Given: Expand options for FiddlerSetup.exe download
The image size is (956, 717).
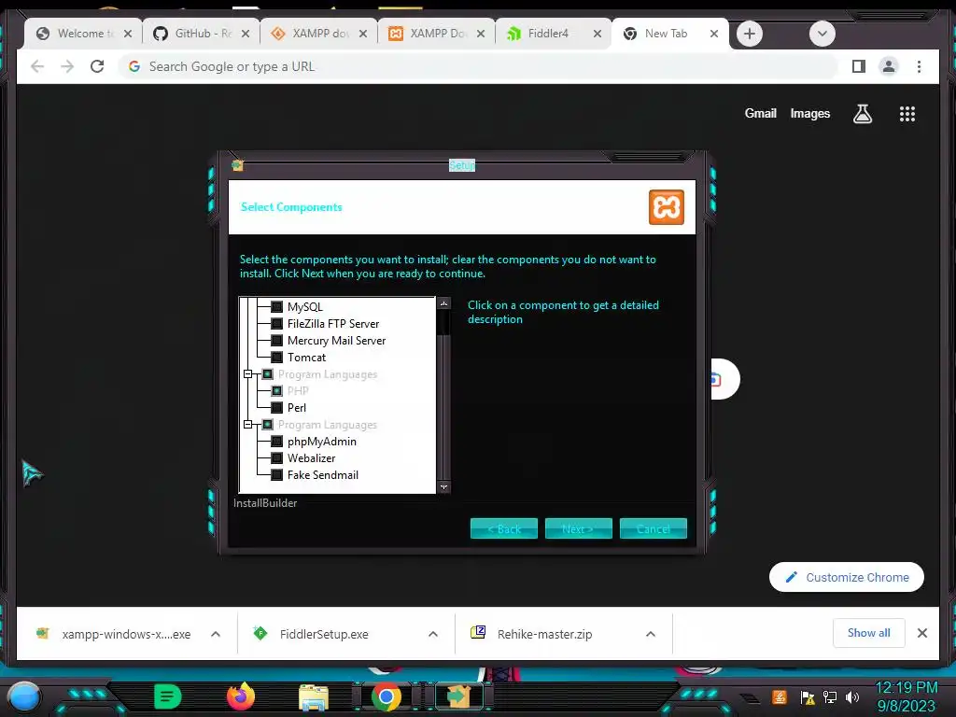Looking at the screenshot, I should [x=433, y=634].
